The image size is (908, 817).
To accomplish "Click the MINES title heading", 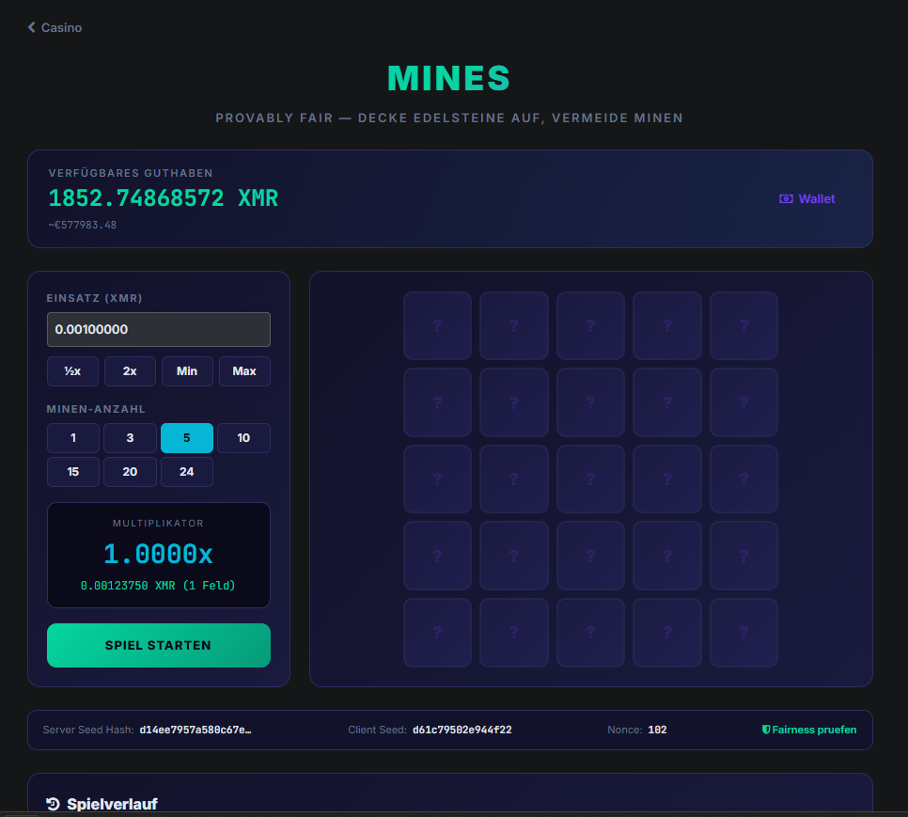I will click(x=448, y=78).
